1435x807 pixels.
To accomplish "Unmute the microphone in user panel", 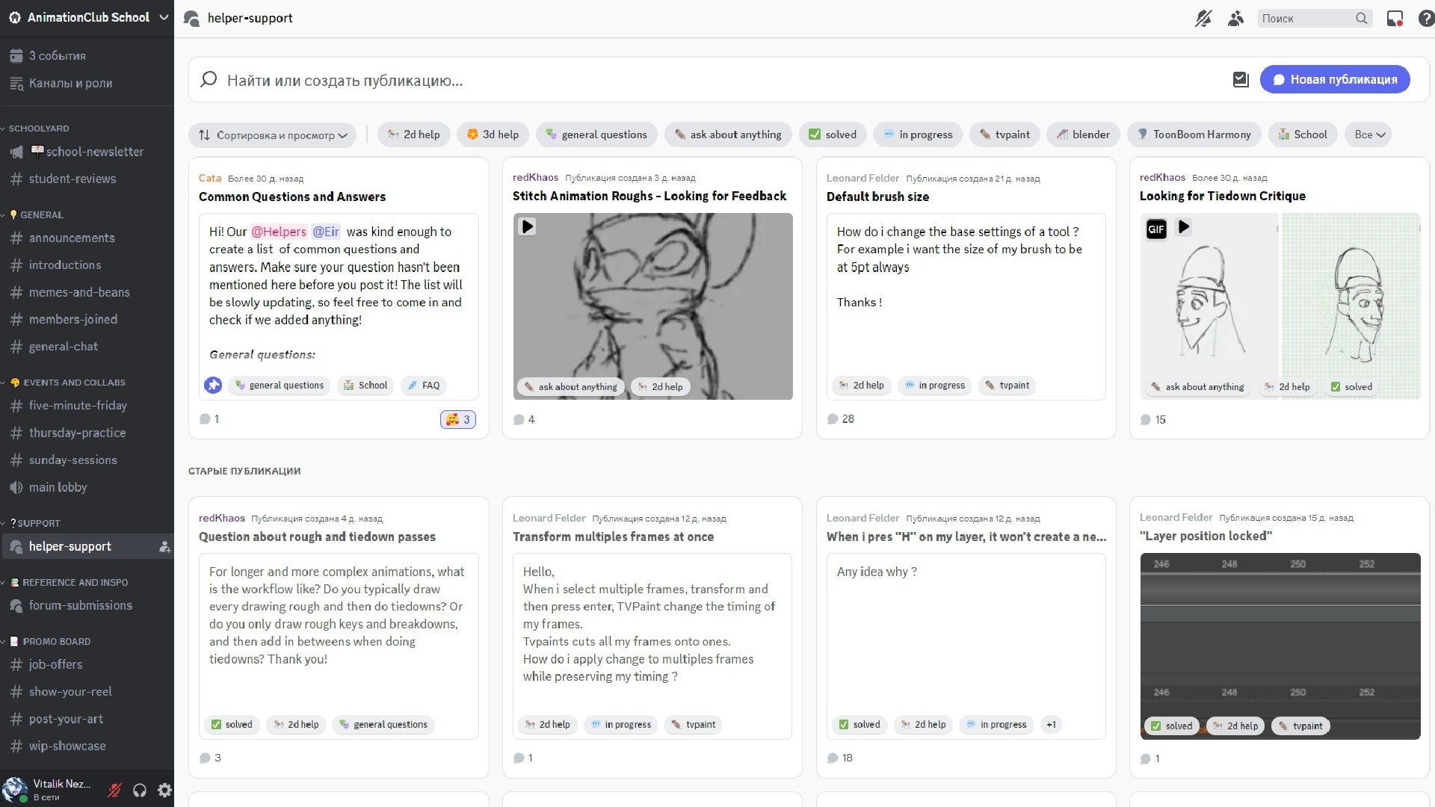I will click(114, 790).
